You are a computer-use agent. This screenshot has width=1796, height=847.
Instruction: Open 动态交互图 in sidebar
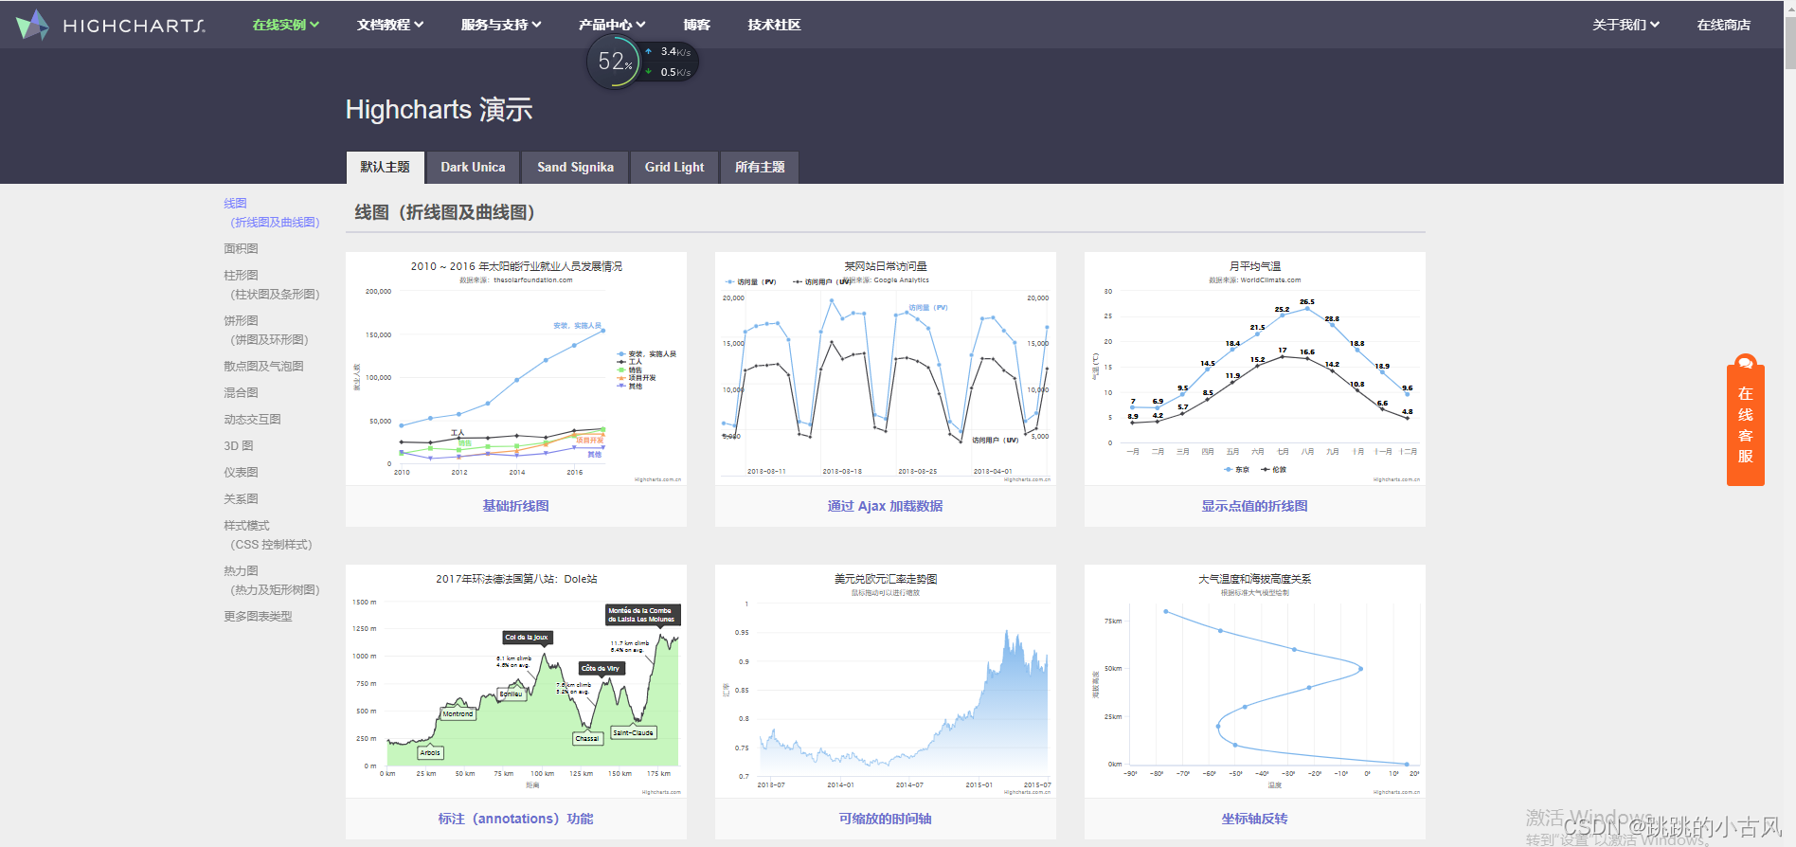click(x=252, y=419)
